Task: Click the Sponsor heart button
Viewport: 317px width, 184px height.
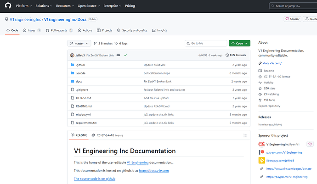Action: click(293, 19)
